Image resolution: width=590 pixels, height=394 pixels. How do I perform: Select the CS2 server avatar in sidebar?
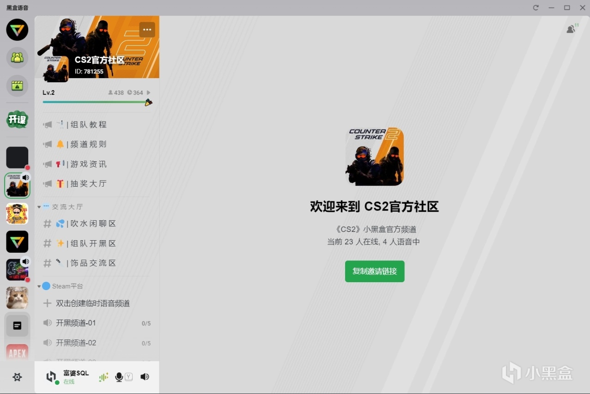pyautogui.click(x=17, y=186)
